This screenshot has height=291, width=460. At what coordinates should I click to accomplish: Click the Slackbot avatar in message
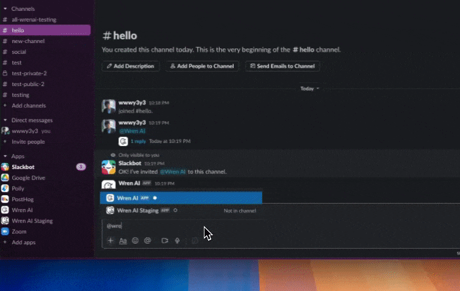pos(109,167)
